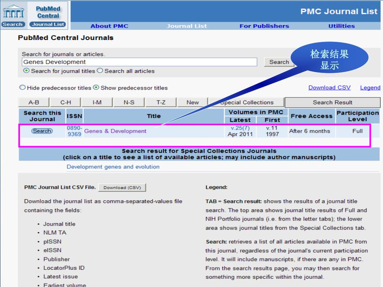Click the Title column header
This screenshot has width=383, height=287.
click(x=154, y=116)
